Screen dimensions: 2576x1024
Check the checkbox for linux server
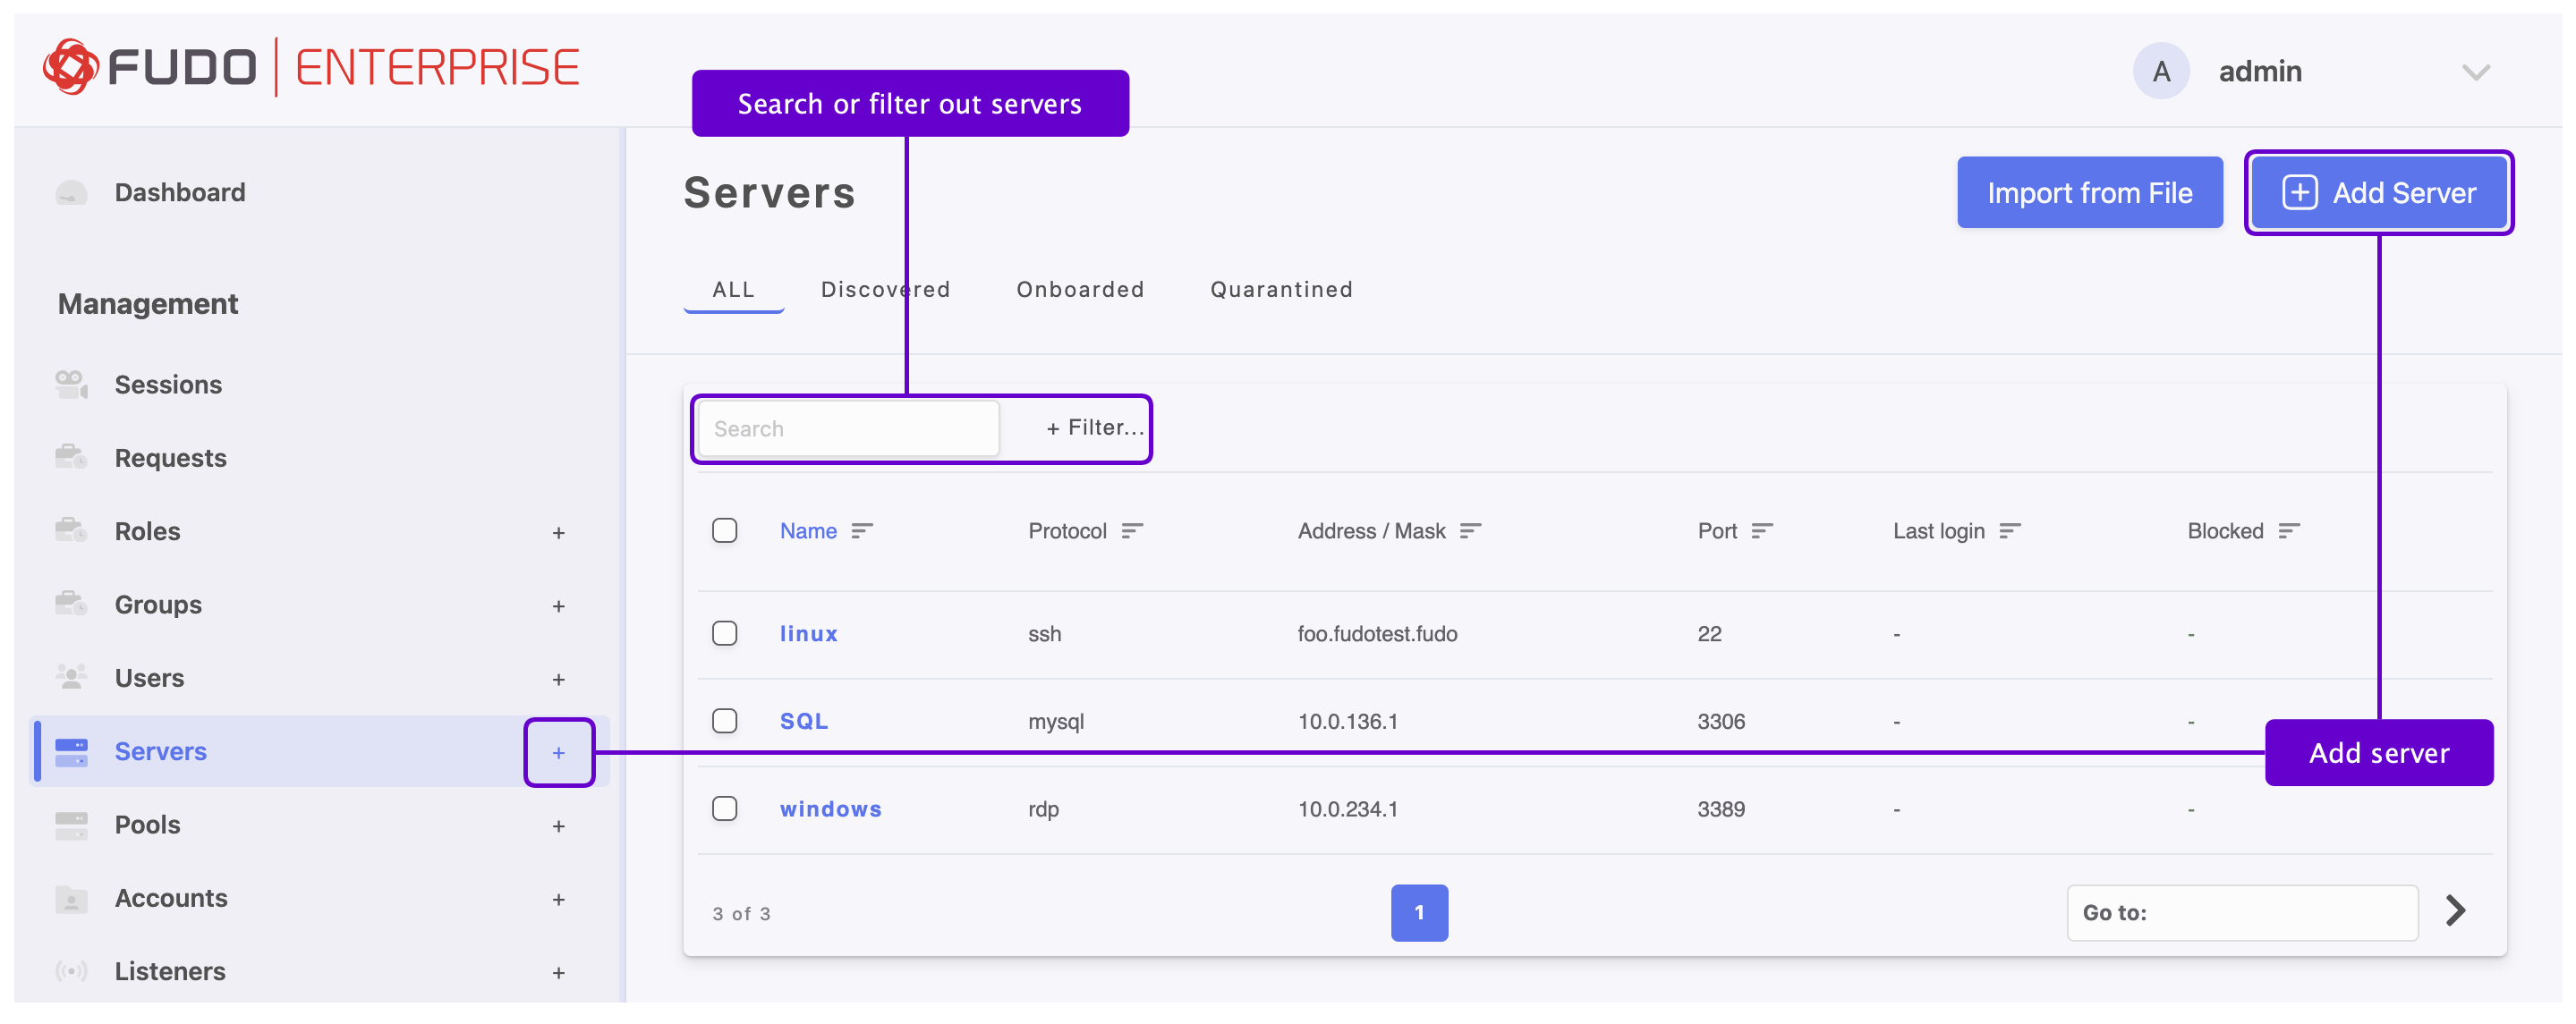tap(724, 633)
